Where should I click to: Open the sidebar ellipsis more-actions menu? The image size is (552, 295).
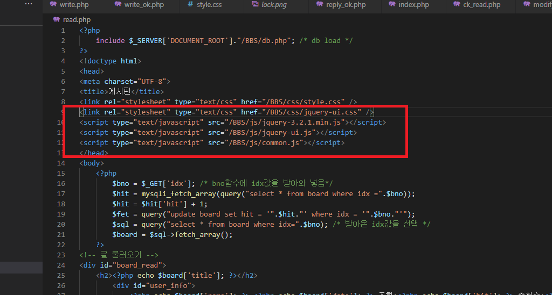[29, 4]
